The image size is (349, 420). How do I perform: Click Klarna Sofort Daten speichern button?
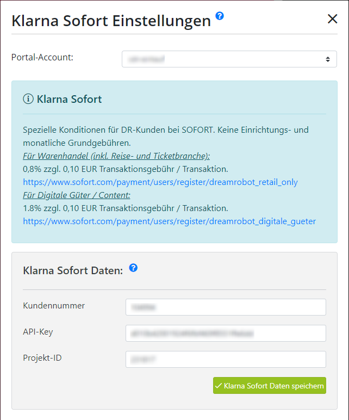(270, 385)
